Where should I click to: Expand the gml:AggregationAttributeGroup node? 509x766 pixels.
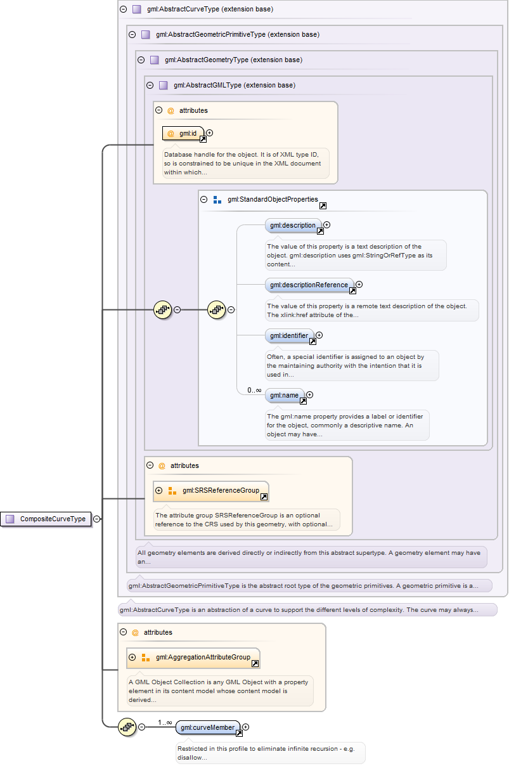132,658
